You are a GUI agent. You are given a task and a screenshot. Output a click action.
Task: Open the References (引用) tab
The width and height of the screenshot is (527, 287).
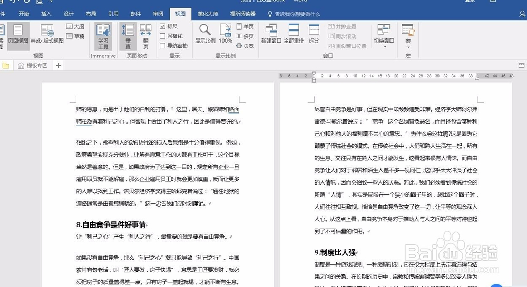(113, 14)
